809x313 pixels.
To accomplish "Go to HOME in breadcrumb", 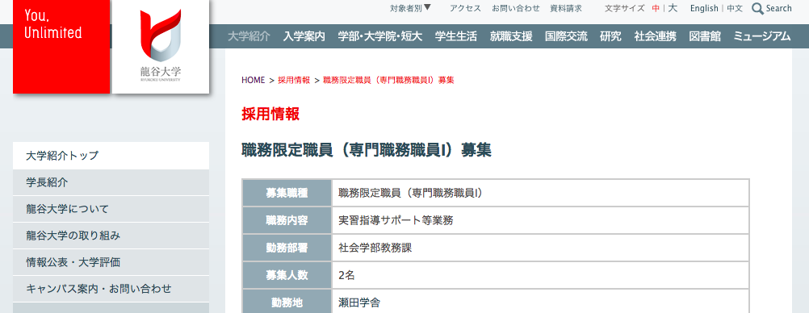I will [253, 80].
